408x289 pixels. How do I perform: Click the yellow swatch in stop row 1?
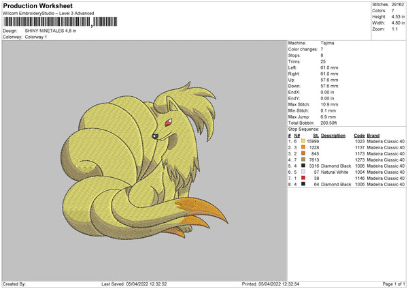303,141
